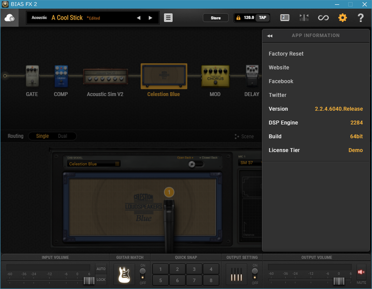
Task: Select Quick Snap 5
Action: pyautogui.click(x=160, y=280)
